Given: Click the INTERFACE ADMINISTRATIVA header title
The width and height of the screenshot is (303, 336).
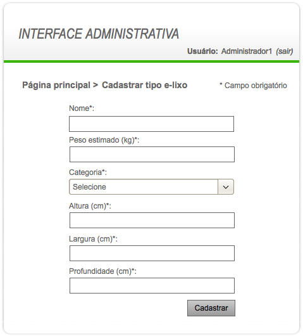Looking at the screenshot, I should tap(99, 34).
